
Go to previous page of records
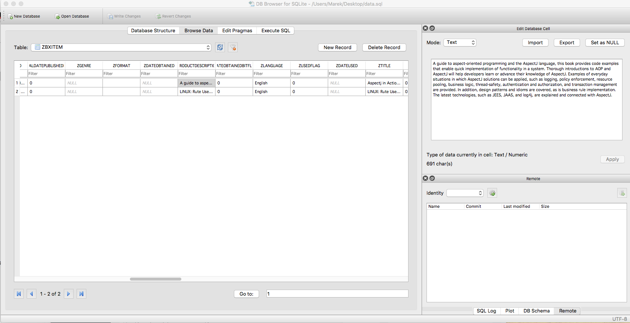[x=32, y=294]
